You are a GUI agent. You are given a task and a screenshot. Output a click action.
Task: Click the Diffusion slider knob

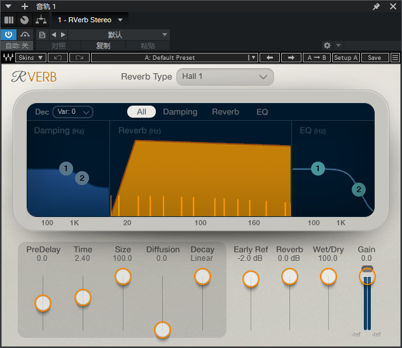(x=162, y=330)
